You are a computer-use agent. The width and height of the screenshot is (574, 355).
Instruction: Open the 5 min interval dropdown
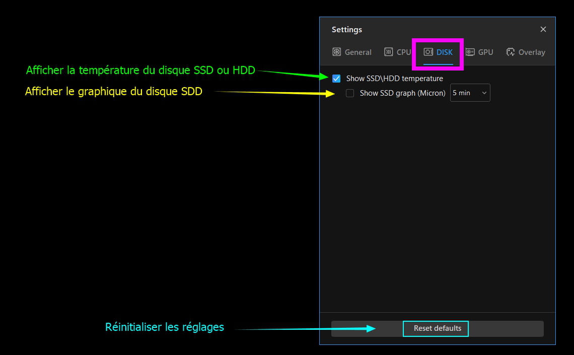click(x=469, y=93)
